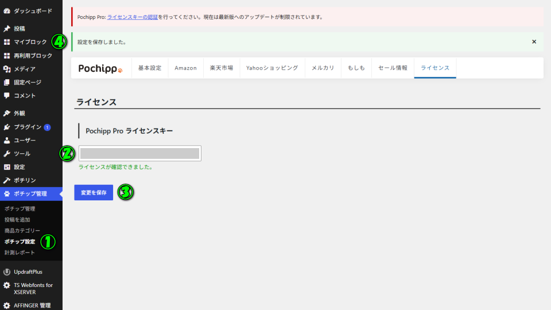The width and height of the screenshot is (551, 310).
Task: Click the ポチリン hammer icon
Action: pos(7,180)
